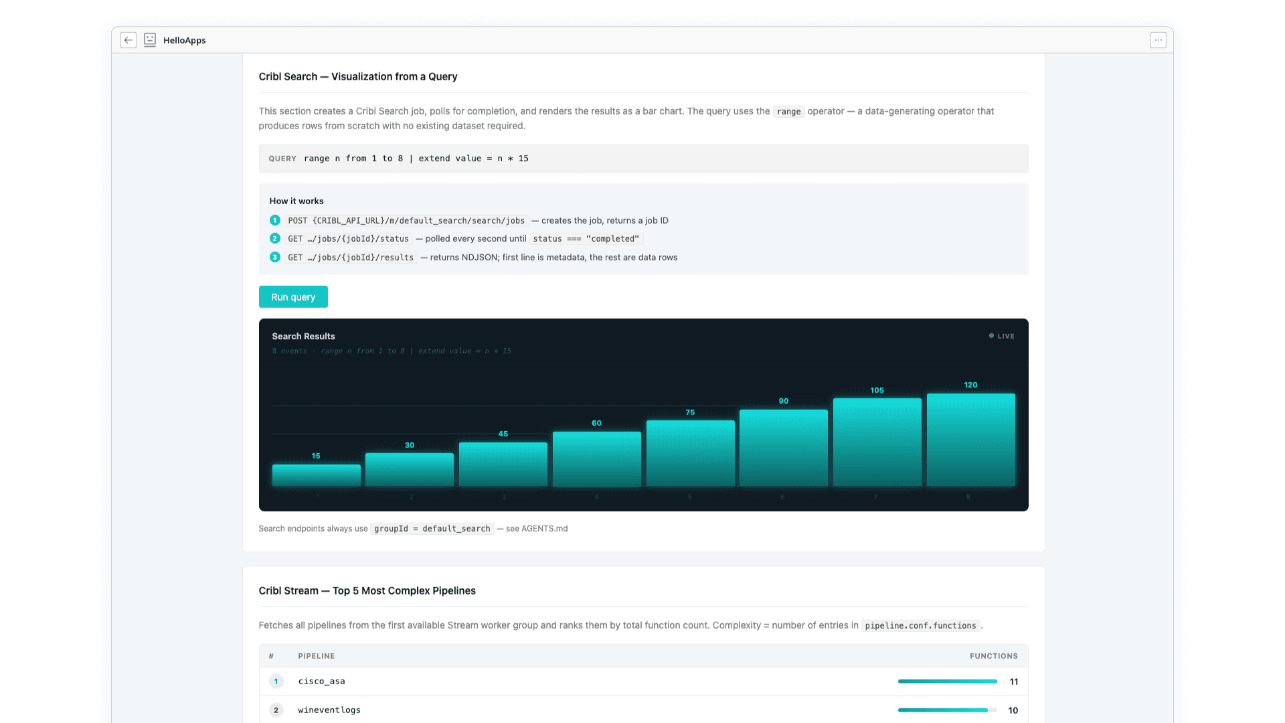Click the rank 1 badge for cisco_asa
1285x723 pixels.
[276, 681]
